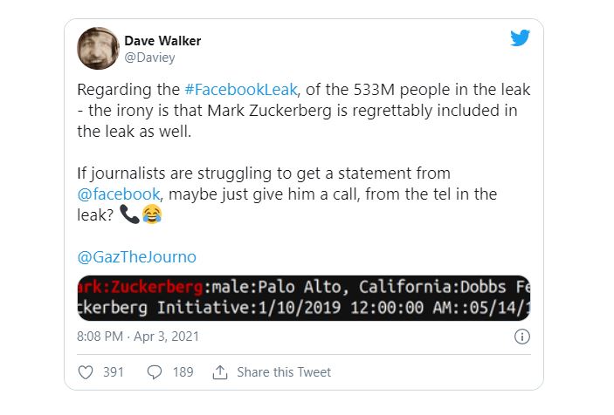614x415 pixels.
Task: Click the reply speech bubble icon
Action: click(x=155, y=372)
